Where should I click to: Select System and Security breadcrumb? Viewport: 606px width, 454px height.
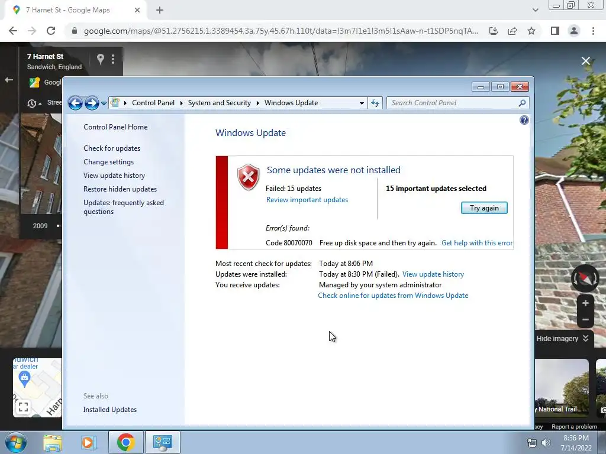click(219, 103)
